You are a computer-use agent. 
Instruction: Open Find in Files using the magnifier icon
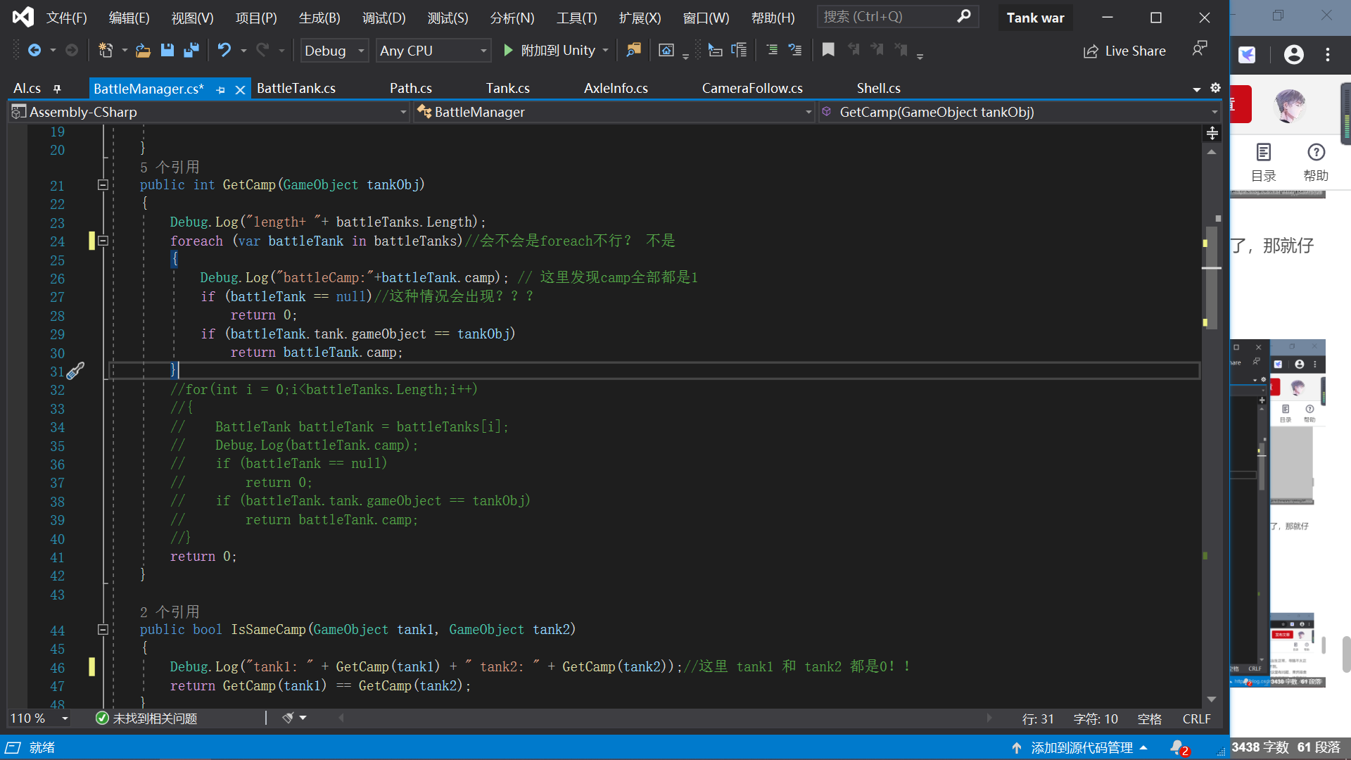coord(633,50)
